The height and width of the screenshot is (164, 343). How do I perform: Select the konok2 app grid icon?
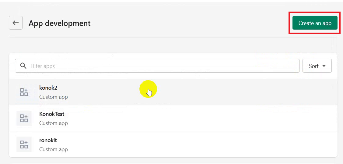click(x=24, y=92)
